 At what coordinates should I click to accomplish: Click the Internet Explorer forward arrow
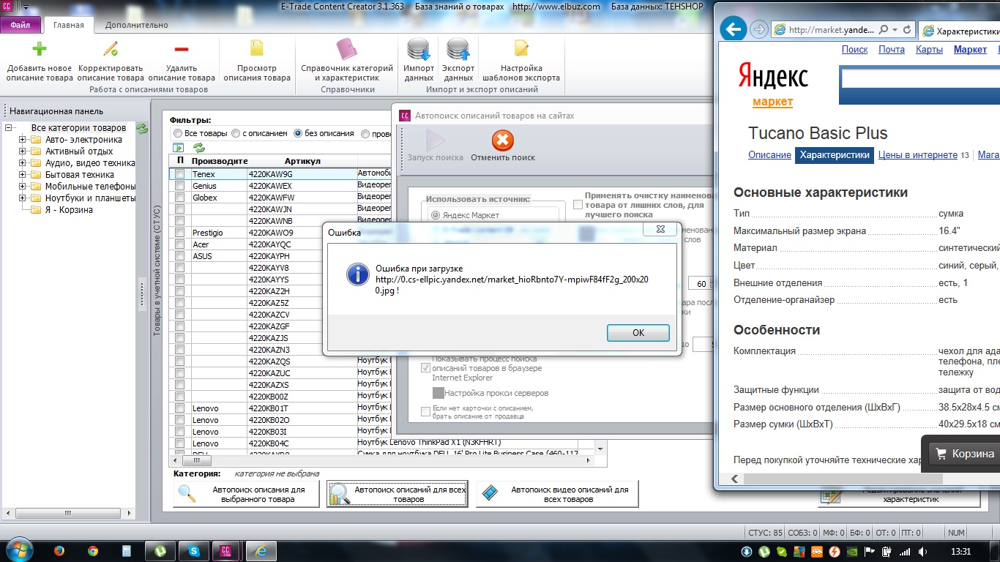758,30
